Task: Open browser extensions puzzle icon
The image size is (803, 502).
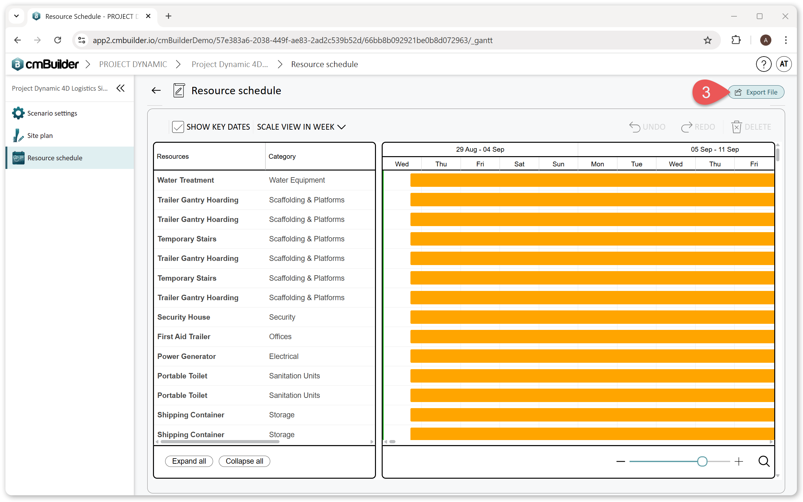Action: point(736,40)
